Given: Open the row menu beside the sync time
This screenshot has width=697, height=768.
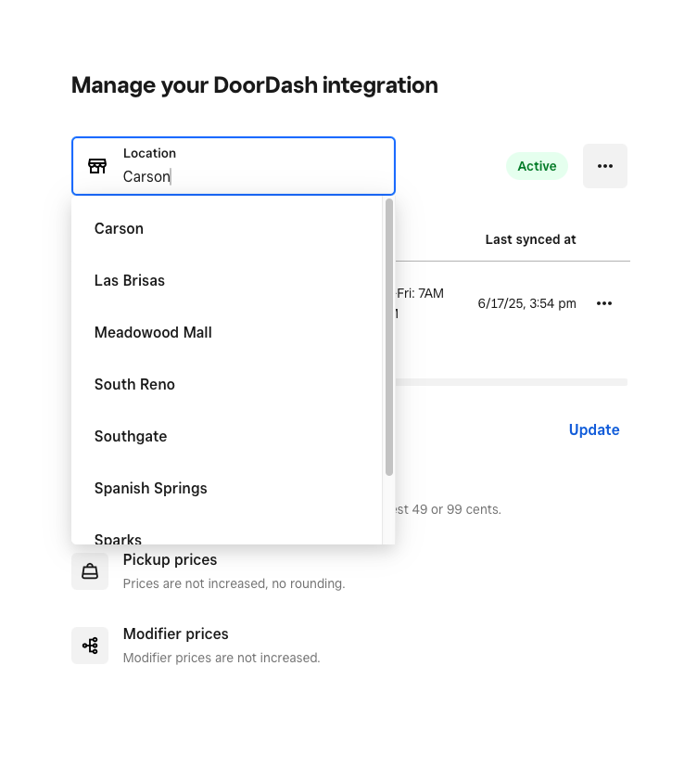Looking at the screenshot, I should coord(603,303).
